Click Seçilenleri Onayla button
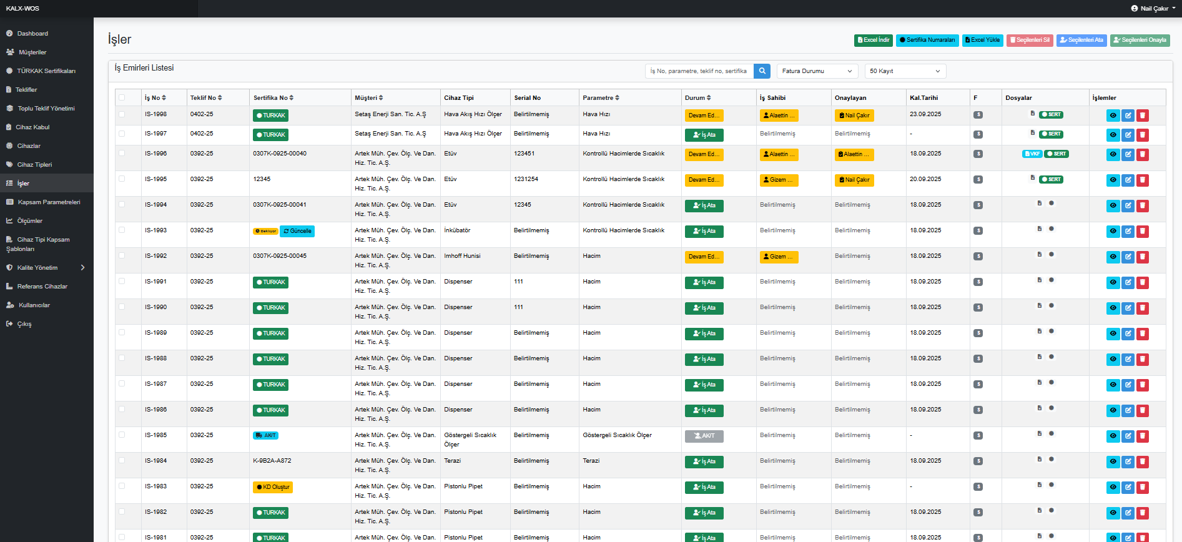 (1140, 40)
